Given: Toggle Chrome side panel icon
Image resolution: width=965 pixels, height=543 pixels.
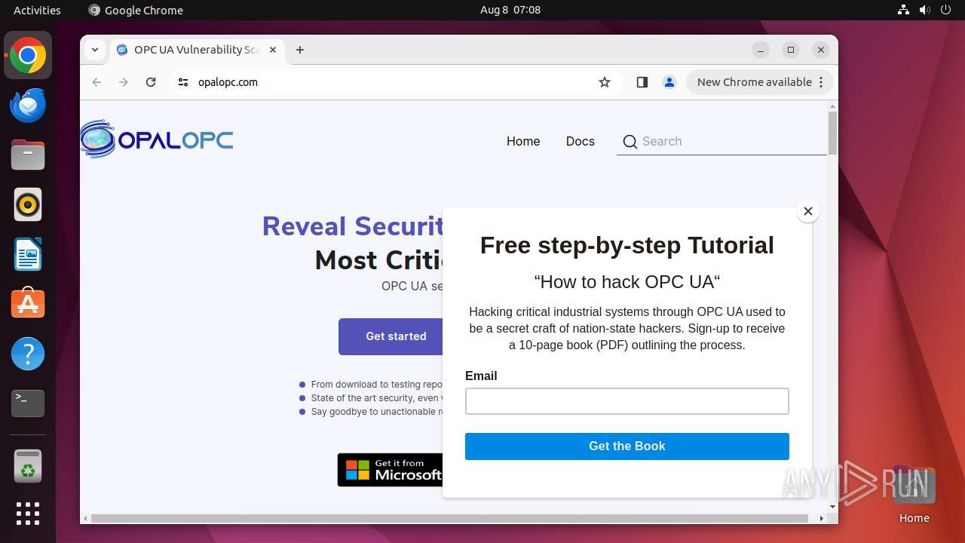Looking at the screenshot, I should 642,82.
